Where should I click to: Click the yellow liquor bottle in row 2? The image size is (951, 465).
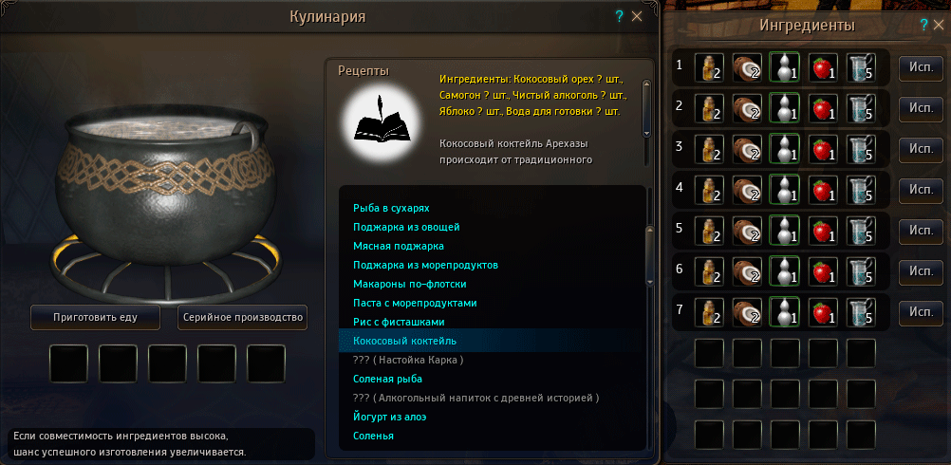click(709, 107)
